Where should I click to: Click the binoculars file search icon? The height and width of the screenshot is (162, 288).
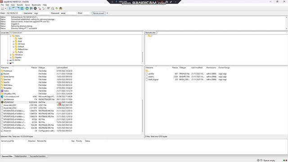[61, 9]
